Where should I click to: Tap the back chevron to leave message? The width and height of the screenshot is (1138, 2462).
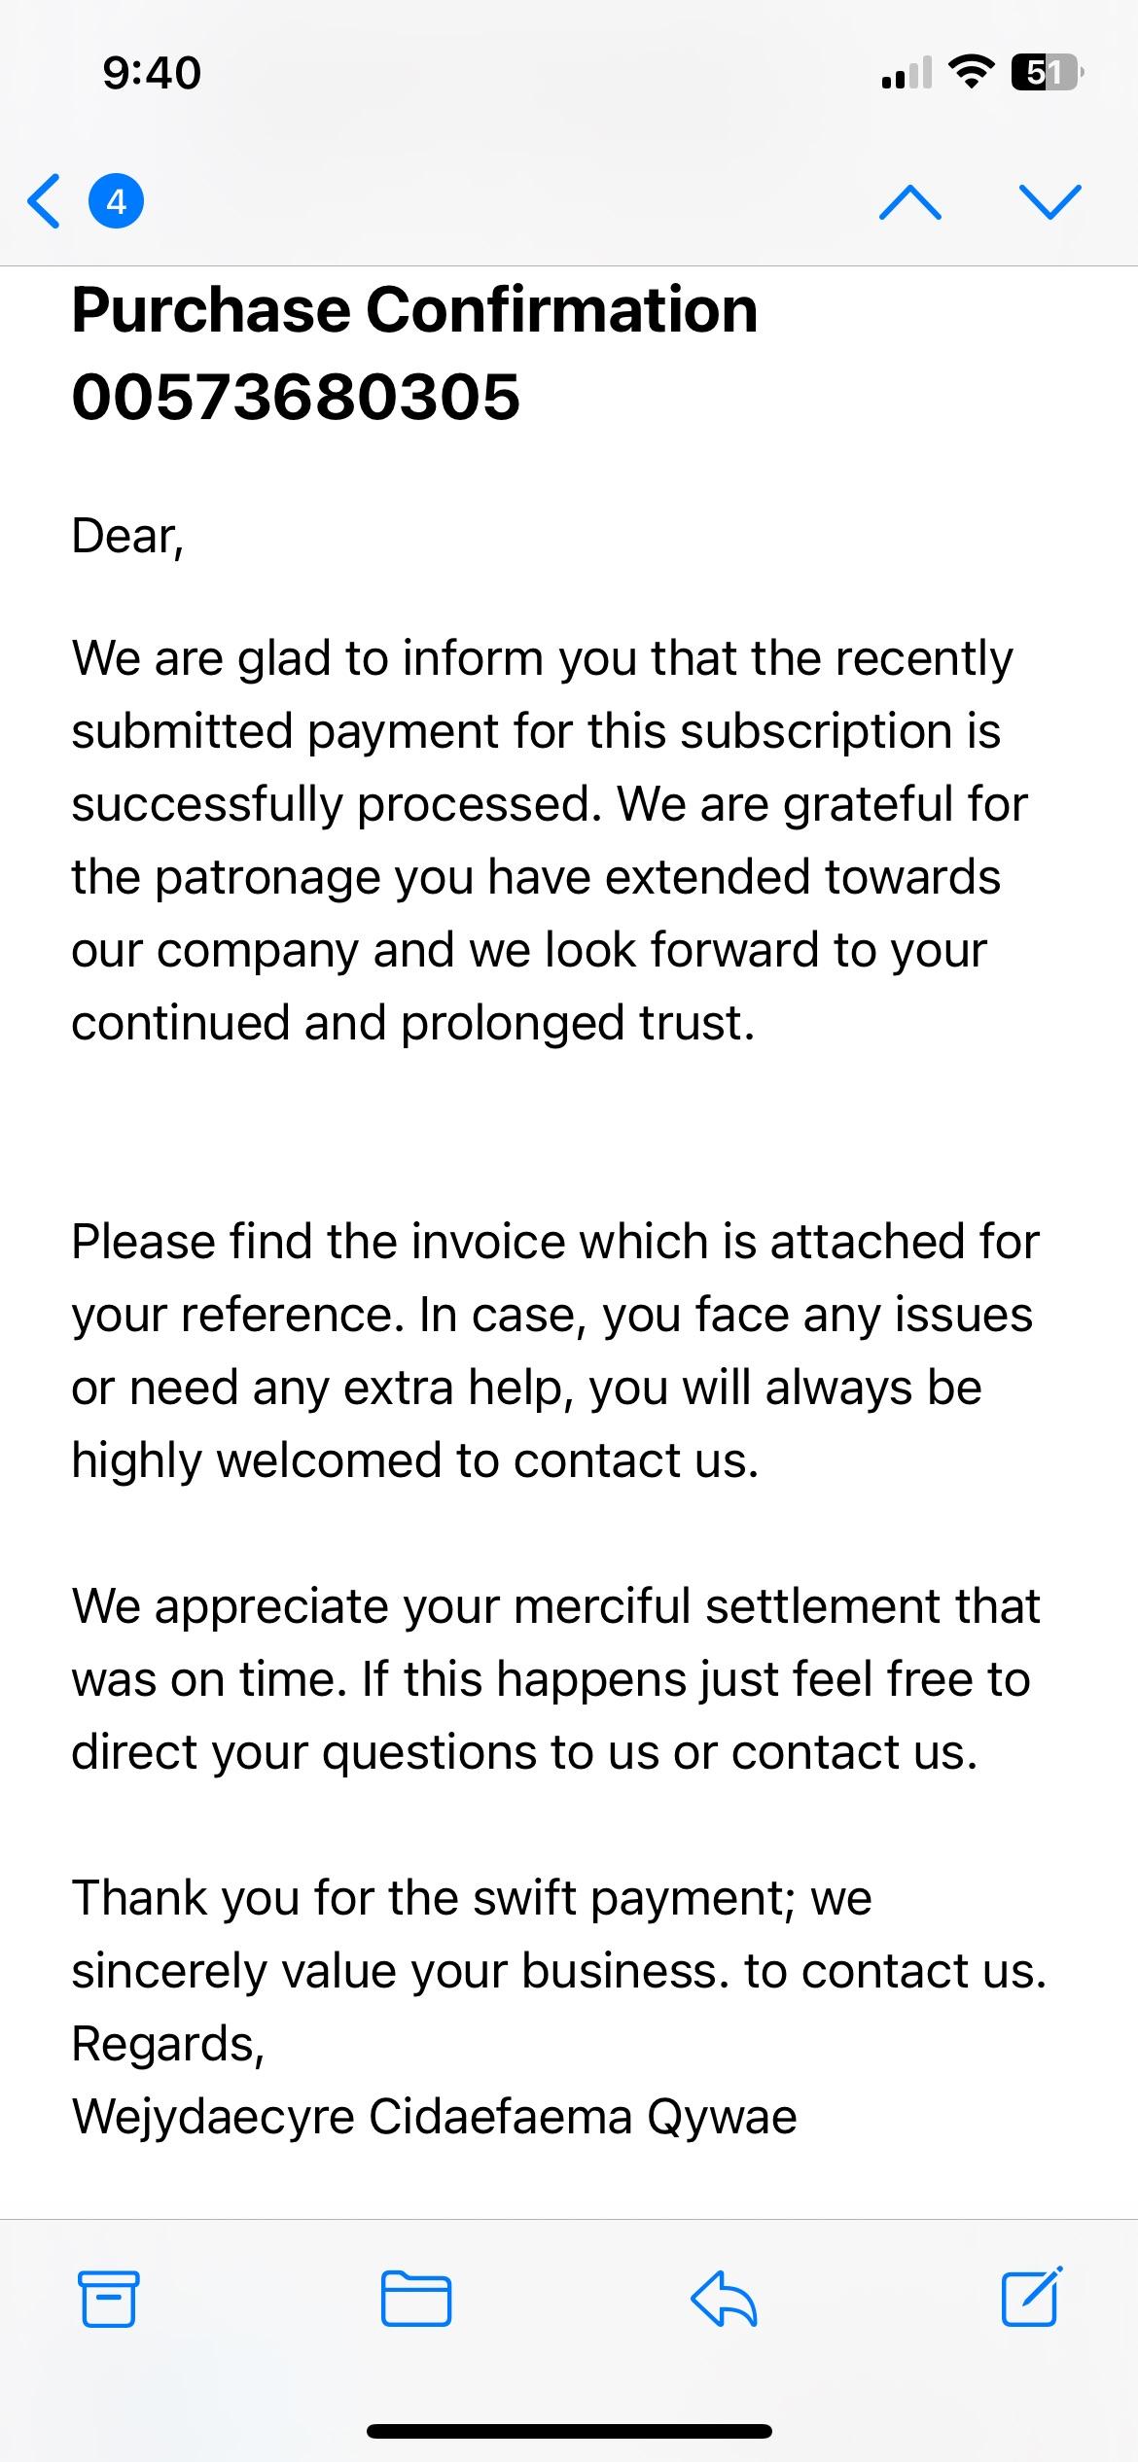pos(45,201)
